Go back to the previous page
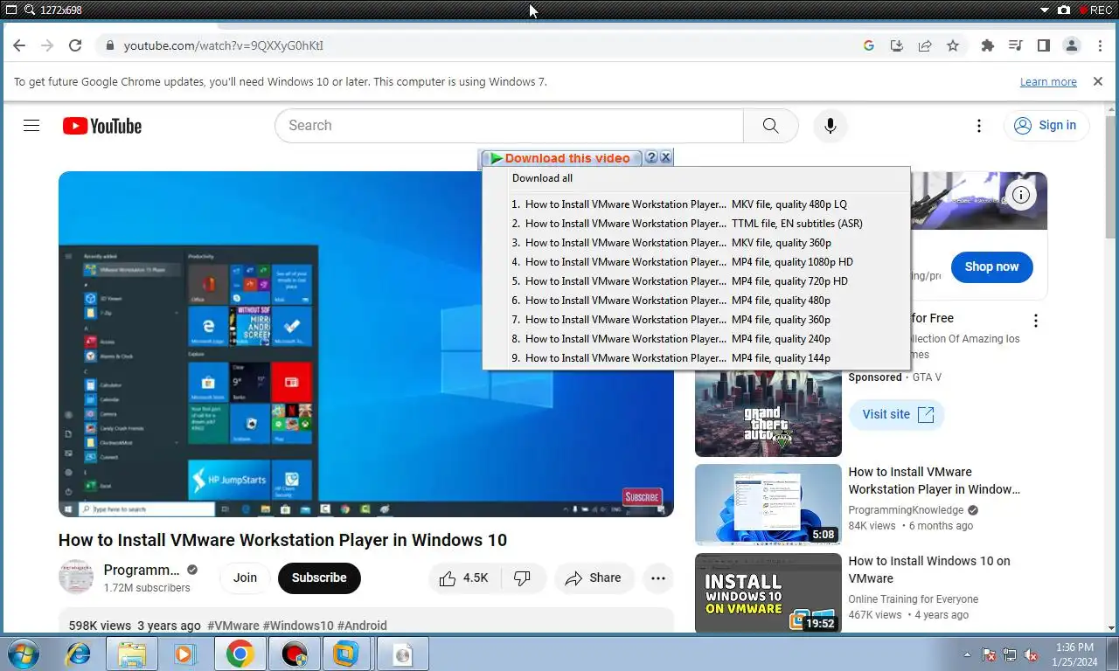Viewport: 1119px width, 671px height. point(19,45)
